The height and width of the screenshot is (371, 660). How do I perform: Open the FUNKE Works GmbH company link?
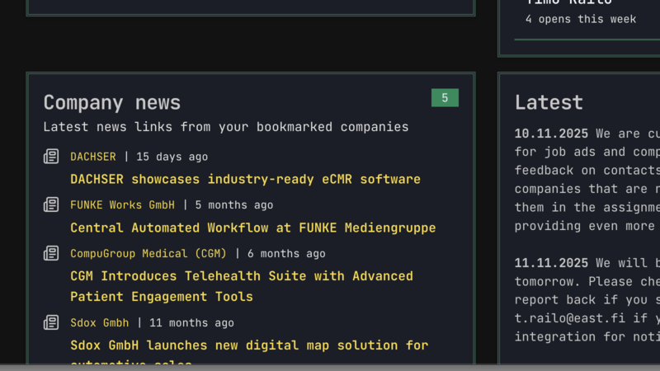[122, 204]
